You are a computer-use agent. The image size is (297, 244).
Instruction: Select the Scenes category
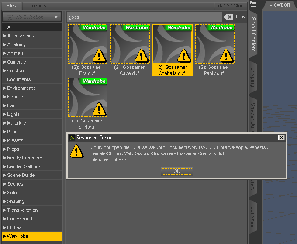click(32, 184)
